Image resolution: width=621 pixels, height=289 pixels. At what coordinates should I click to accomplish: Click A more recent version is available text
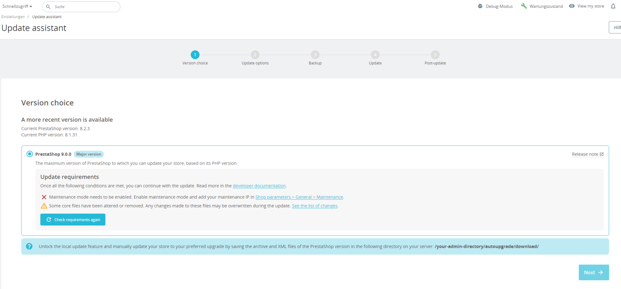click(67, 120)
